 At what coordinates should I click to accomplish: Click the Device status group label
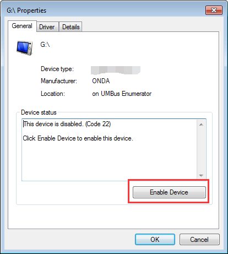pyautogui.click(x=39, y=112)
